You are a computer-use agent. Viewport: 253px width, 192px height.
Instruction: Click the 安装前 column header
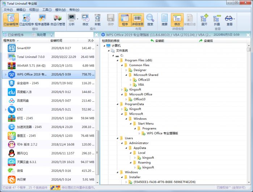(x=173, y=41)
